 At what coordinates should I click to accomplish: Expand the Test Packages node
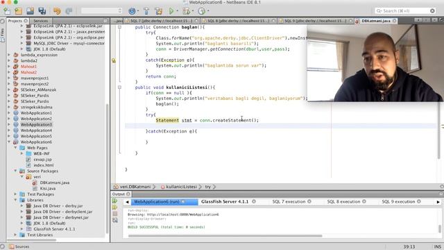point(15,194)
